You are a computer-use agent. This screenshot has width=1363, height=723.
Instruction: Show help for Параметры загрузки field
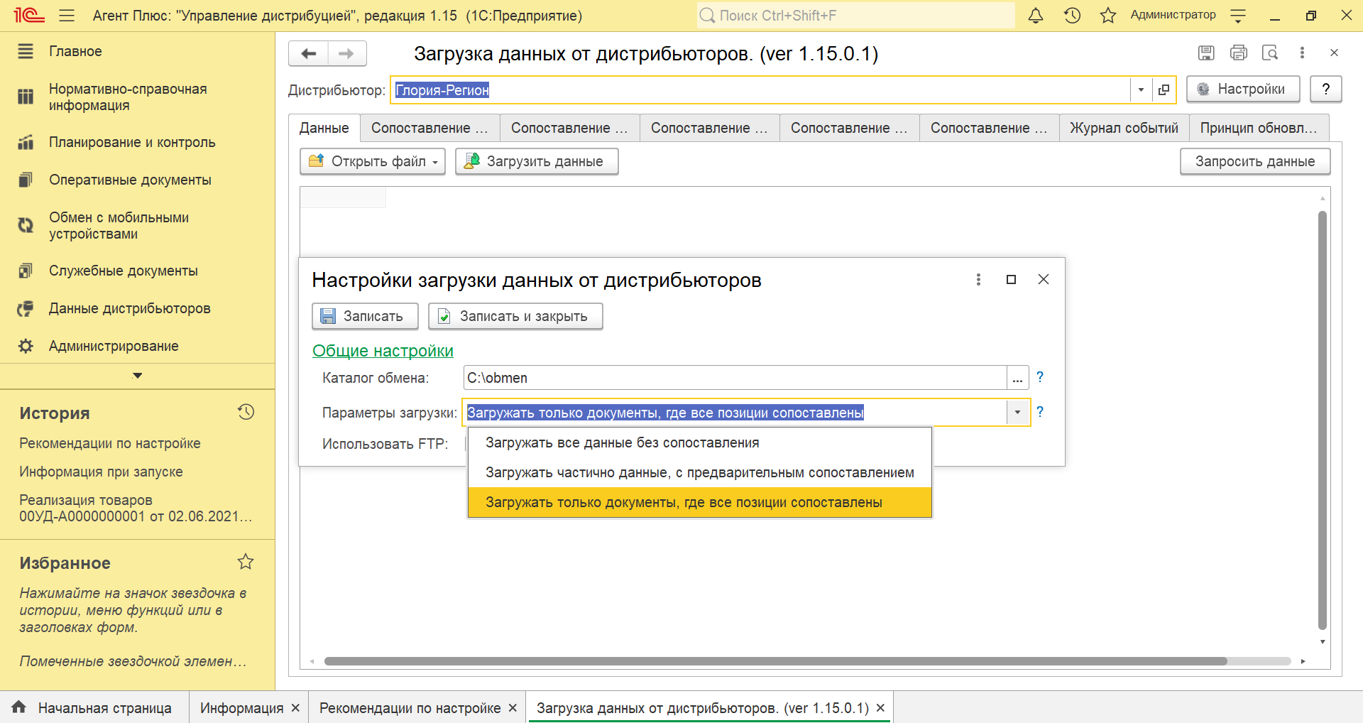[1040, 412]
